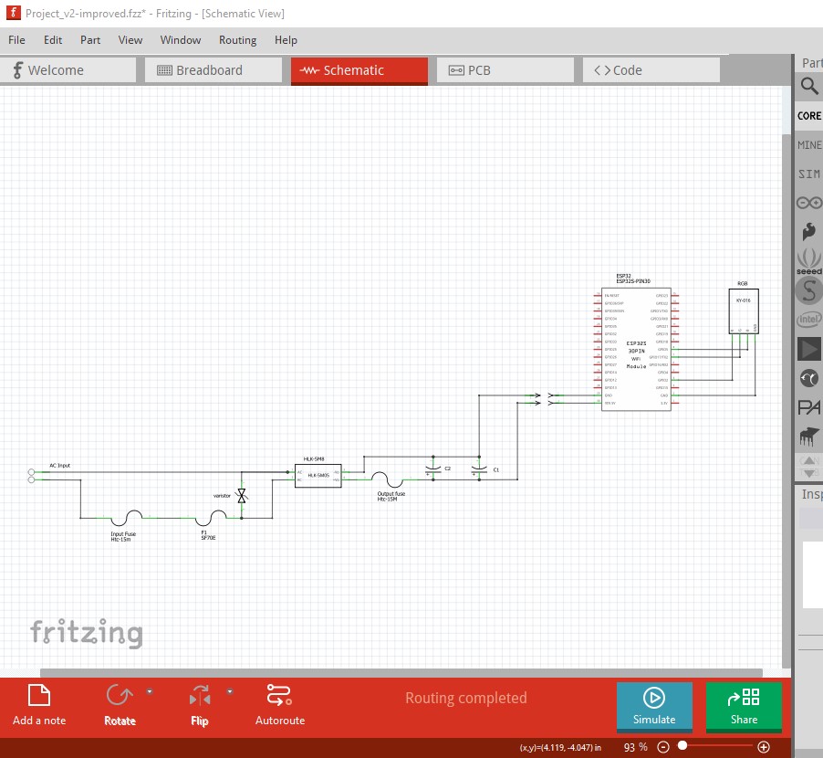Screen dimensions: 823x758
Task: Click the horizontal canvas scrollbar
Action: point(401,673)
